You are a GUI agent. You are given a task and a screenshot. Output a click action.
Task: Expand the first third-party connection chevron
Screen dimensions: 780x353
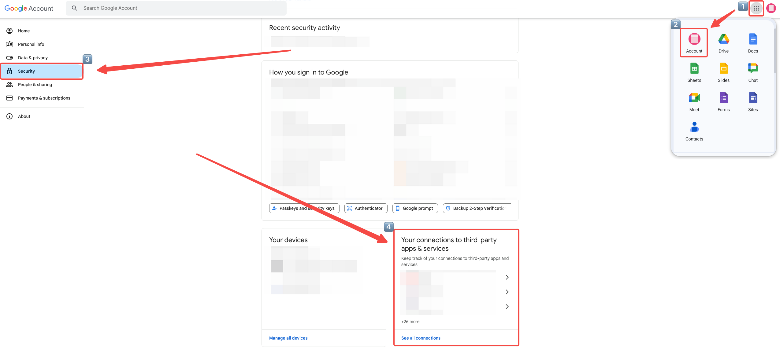[x=507, y=277]
